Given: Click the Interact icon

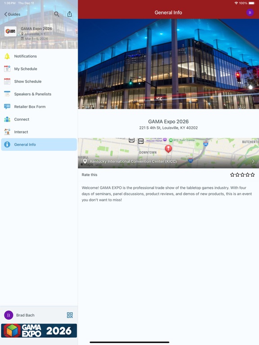Looking at the screenshot, I should [x=7, y=132].
